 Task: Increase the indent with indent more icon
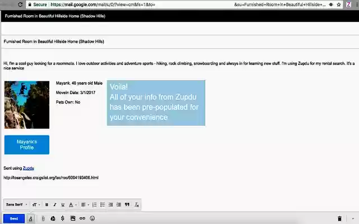coord(118,205)
